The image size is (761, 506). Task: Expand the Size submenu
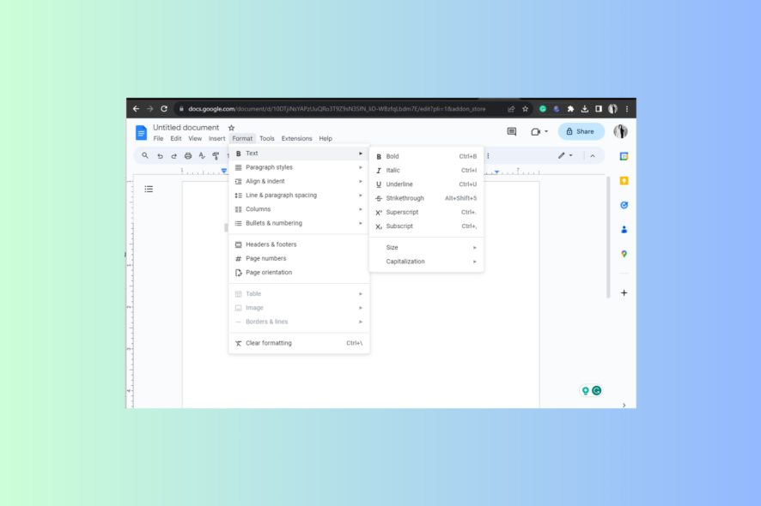pos(393,247)
